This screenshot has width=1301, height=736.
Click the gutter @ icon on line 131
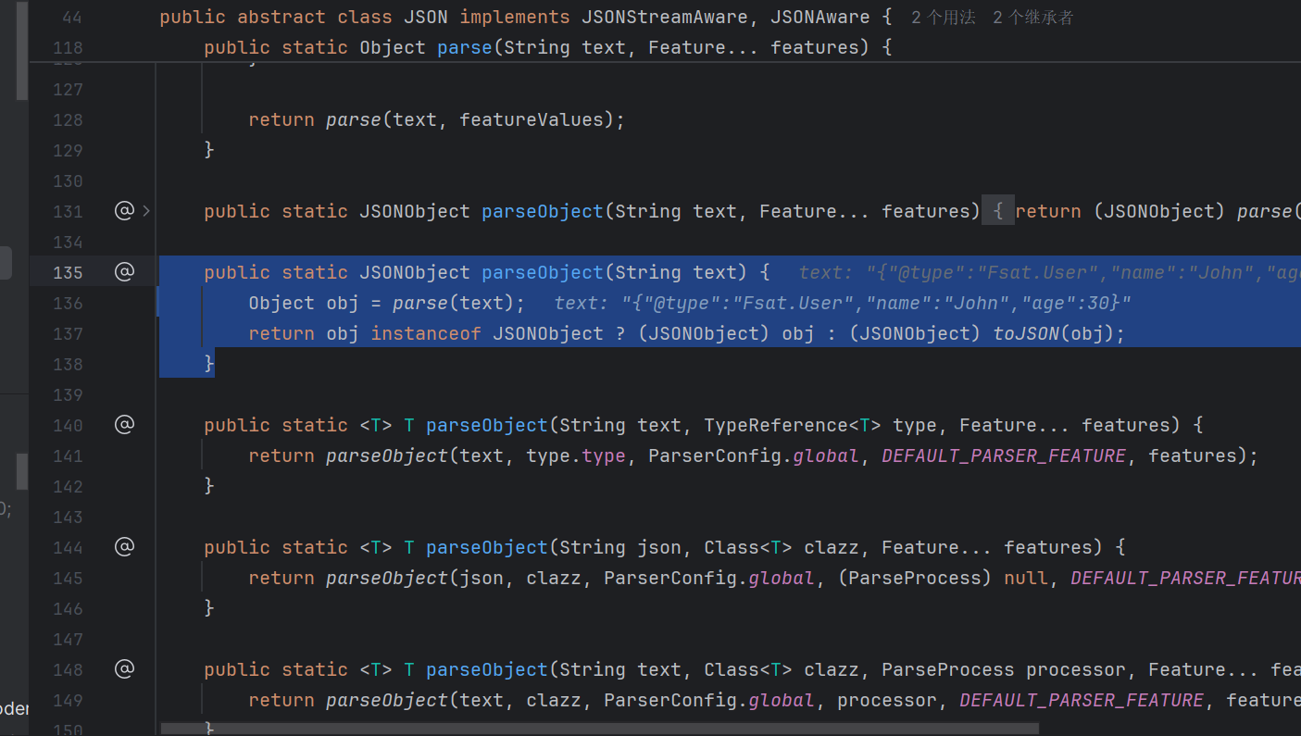(124, 211)
